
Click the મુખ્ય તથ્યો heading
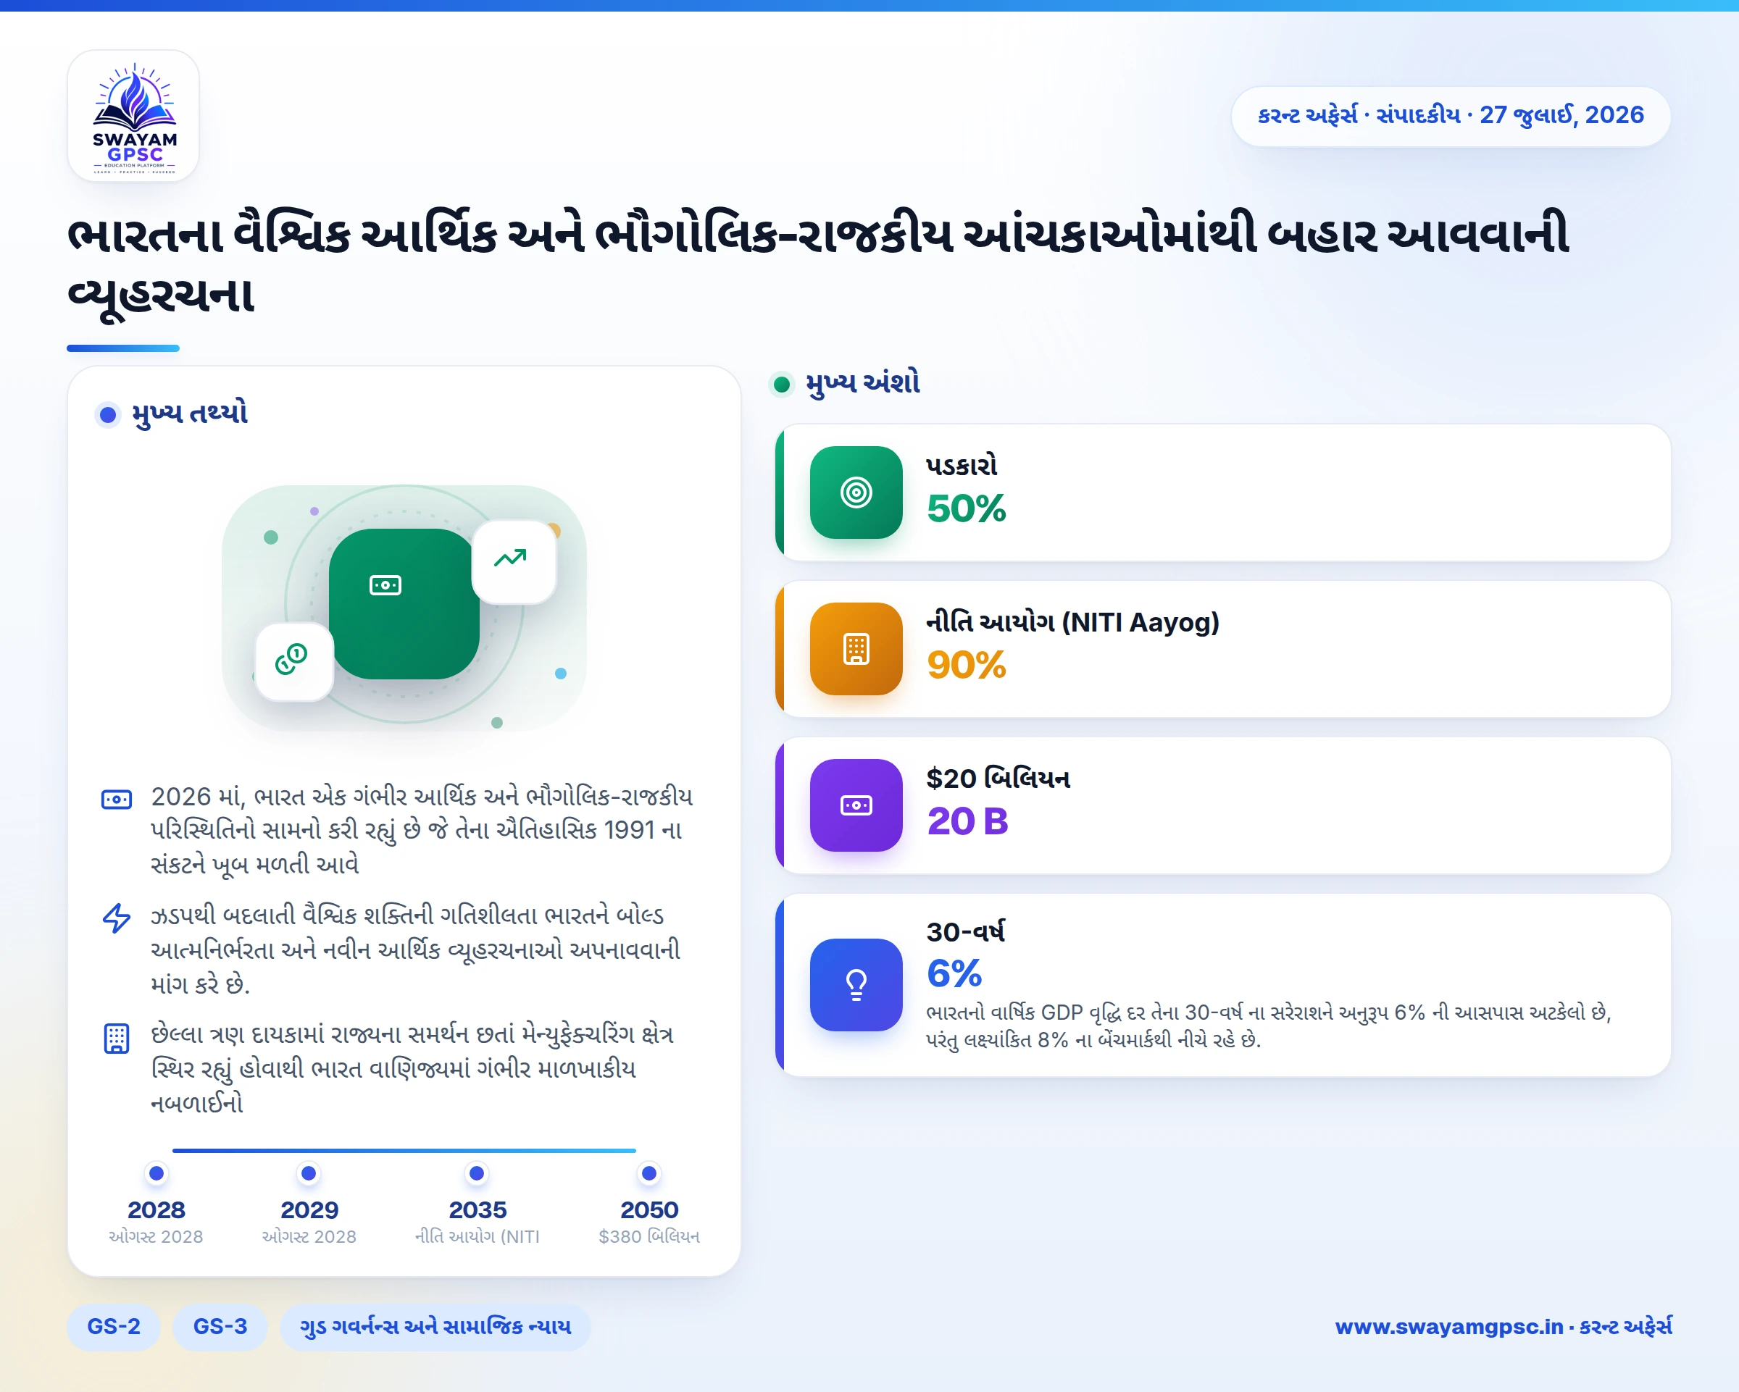pos(190,414)
